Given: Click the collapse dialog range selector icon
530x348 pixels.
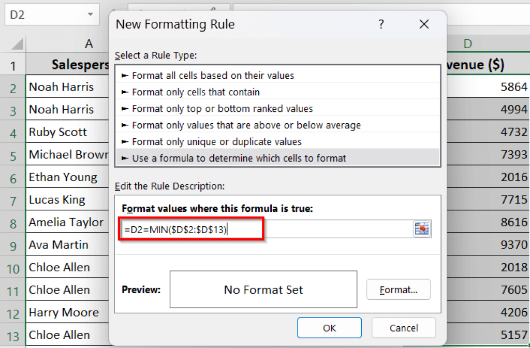Looking at the screenshot, I should click(421, 228).
